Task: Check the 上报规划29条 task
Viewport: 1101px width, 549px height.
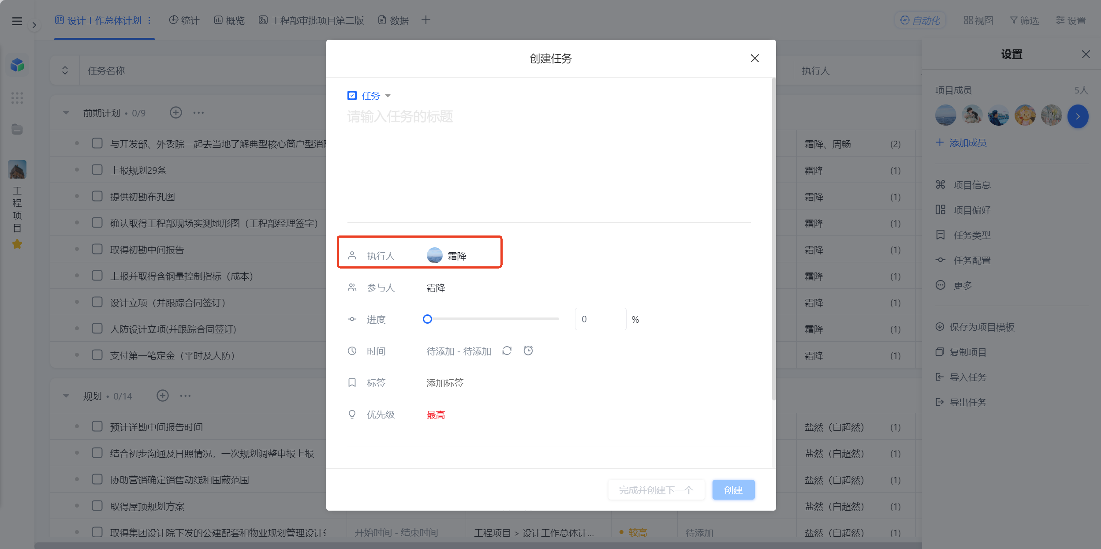Action: tap(97, 170)
